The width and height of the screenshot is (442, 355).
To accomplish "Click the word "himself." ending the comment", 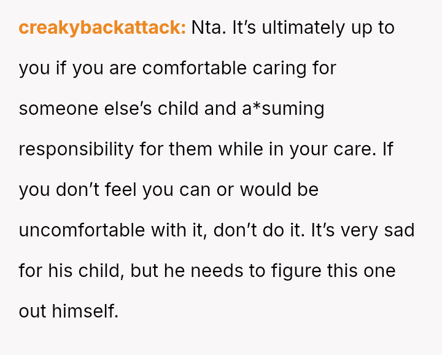I will (85, 311).
